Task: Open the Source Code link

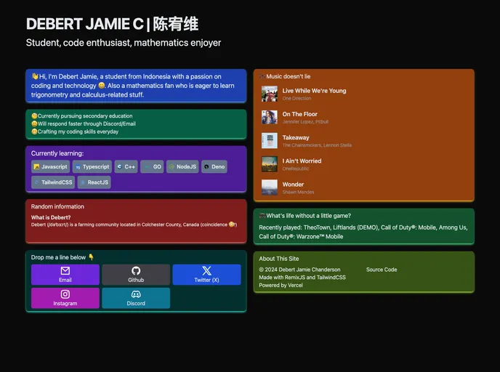Action: [381, 270]
